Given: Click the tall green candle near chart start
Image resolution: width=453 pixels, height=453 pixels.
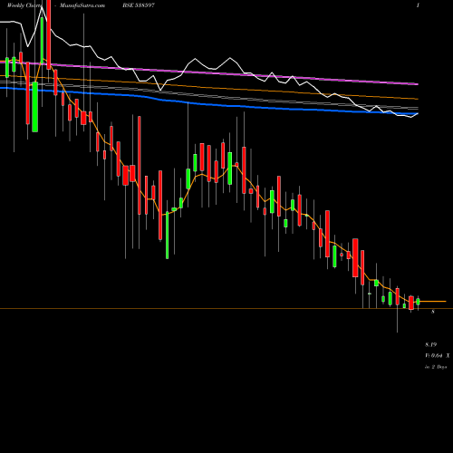Looking at the screenshot, I should (35, 107).
